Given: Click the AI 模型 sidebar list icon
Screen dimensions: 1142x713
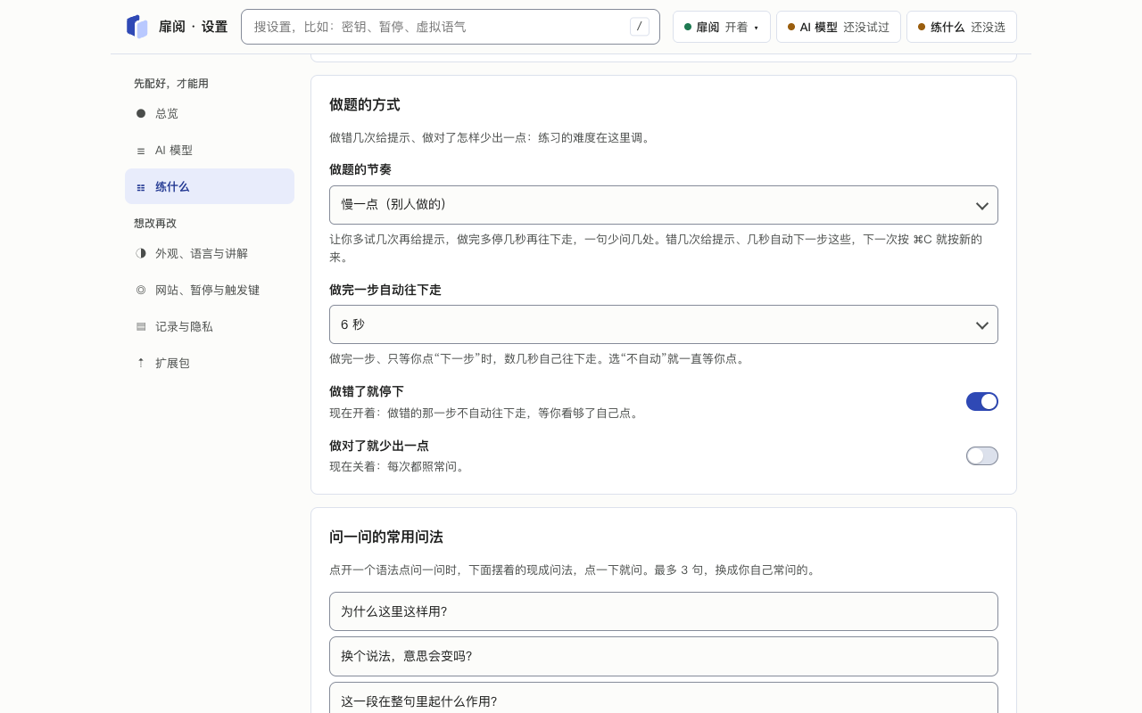Looking at the screenshot, I should pyautogui.click(x=141, y=151).
